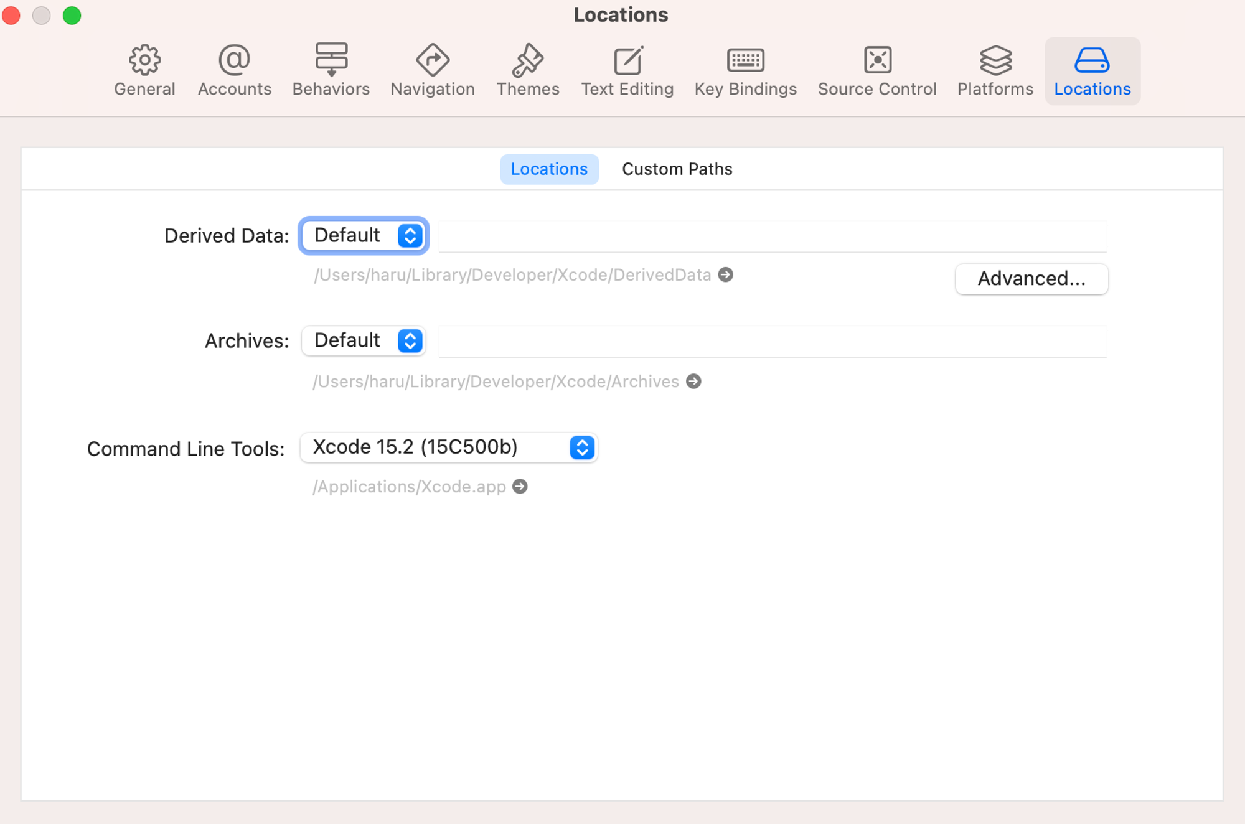Viewport: 1245px width, 824px height.
Task: Reveal the Archives folder via its arrow icon
Action: click(693, 381)
